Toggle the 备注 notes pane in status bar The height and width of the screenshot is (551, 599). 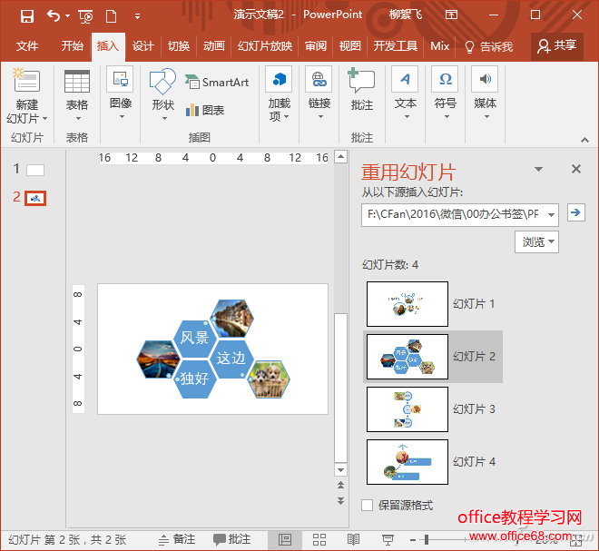click(176, 539)
